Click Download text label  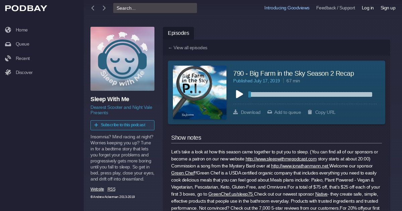pos(251,112)
